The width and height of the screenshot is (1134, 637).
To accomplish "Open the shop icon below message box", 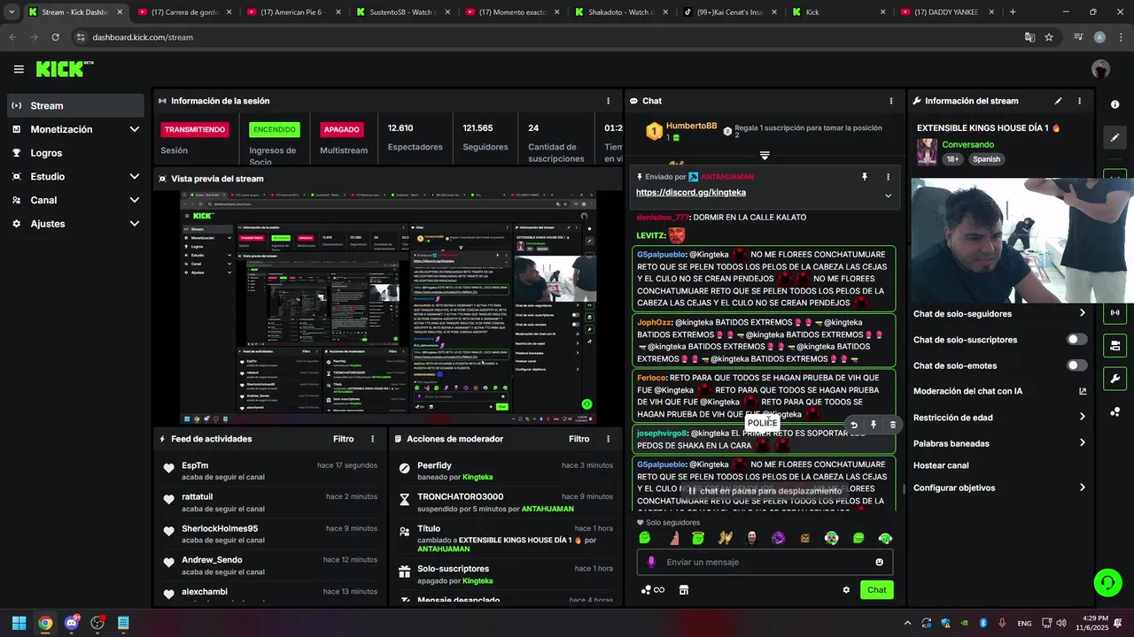I will pos(684,590).
